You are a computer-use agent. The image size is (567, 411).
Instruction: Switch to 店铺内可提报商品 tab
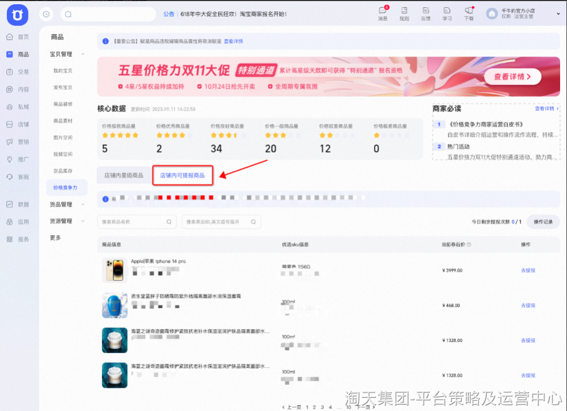click(x=182, y=175)
